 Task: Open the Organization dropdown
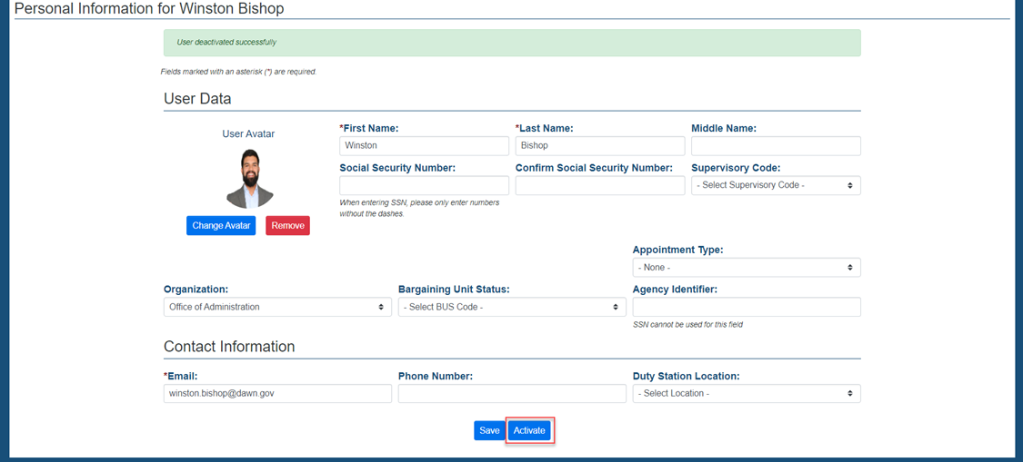pyautogui.click(x=277, y=307)
